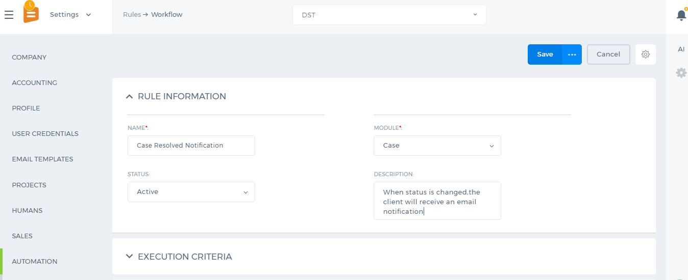
Task: Open the hamburger navigation menu
Action: coord(9,15)
